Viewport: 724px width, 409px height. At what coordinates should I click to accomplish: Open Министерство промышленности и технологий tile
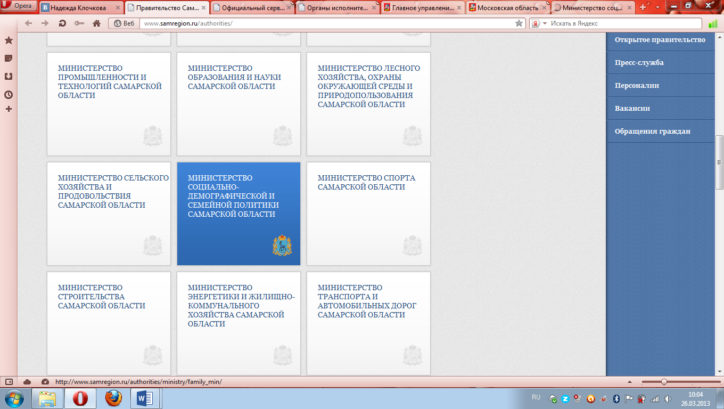click(109, 104)
